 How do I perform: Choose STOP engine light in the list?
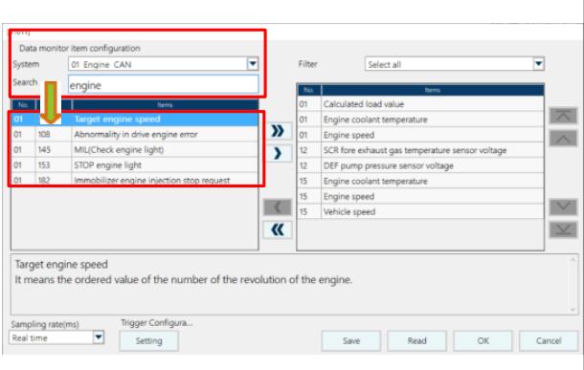(x=134, y=164)
